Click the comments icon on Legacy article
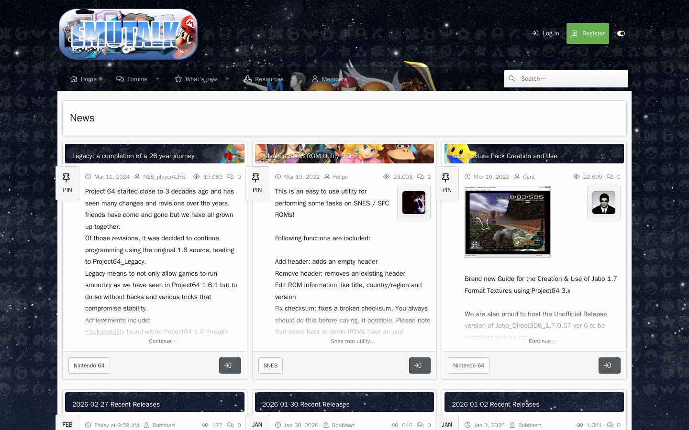 click(x=231, y=177)
